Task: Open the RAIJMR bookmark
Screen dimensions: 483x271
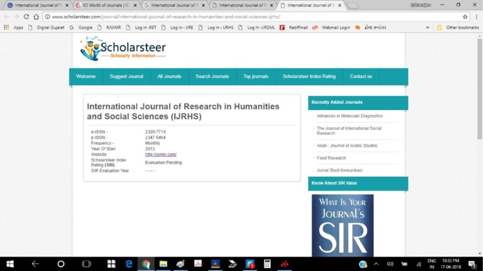Action: tap(109, 27)
